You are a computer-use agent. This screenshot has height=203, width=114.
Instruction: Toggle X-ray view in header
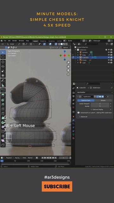point(56,44)
